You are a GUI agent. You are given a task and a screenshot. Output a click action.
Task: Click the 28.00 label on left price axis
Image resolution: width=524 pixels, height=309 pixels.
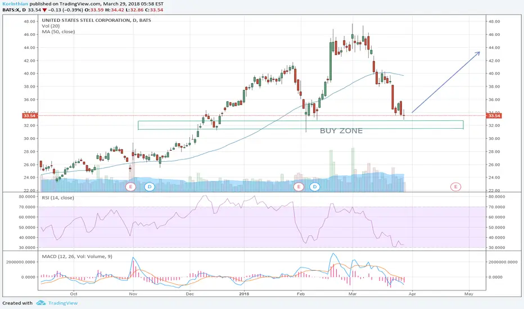29,152
